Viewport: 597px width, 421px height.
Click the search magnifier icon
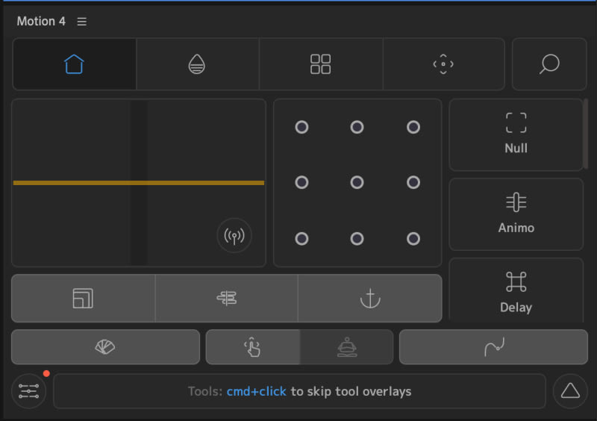[x=549, y=64]
